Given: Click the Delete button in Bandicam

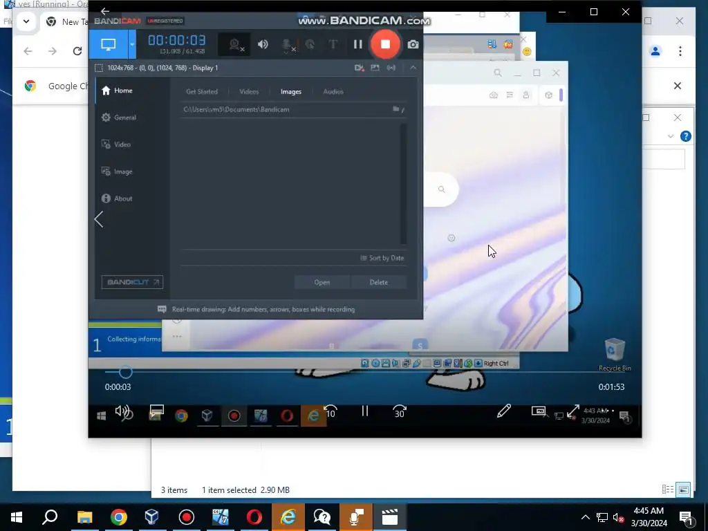Looking at the screenshot, I should click(378, 282).
